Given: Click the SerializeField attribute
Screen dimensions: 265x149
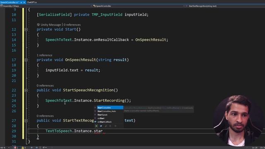Looking at the screenshot, I should click(54, 15).
